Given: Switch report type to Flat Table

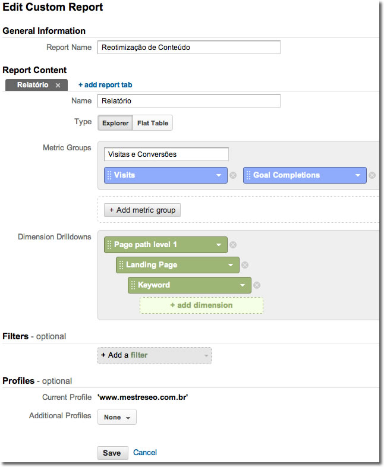Looking at the screenshot, I should pyautogui.click(x=153, y=124).
